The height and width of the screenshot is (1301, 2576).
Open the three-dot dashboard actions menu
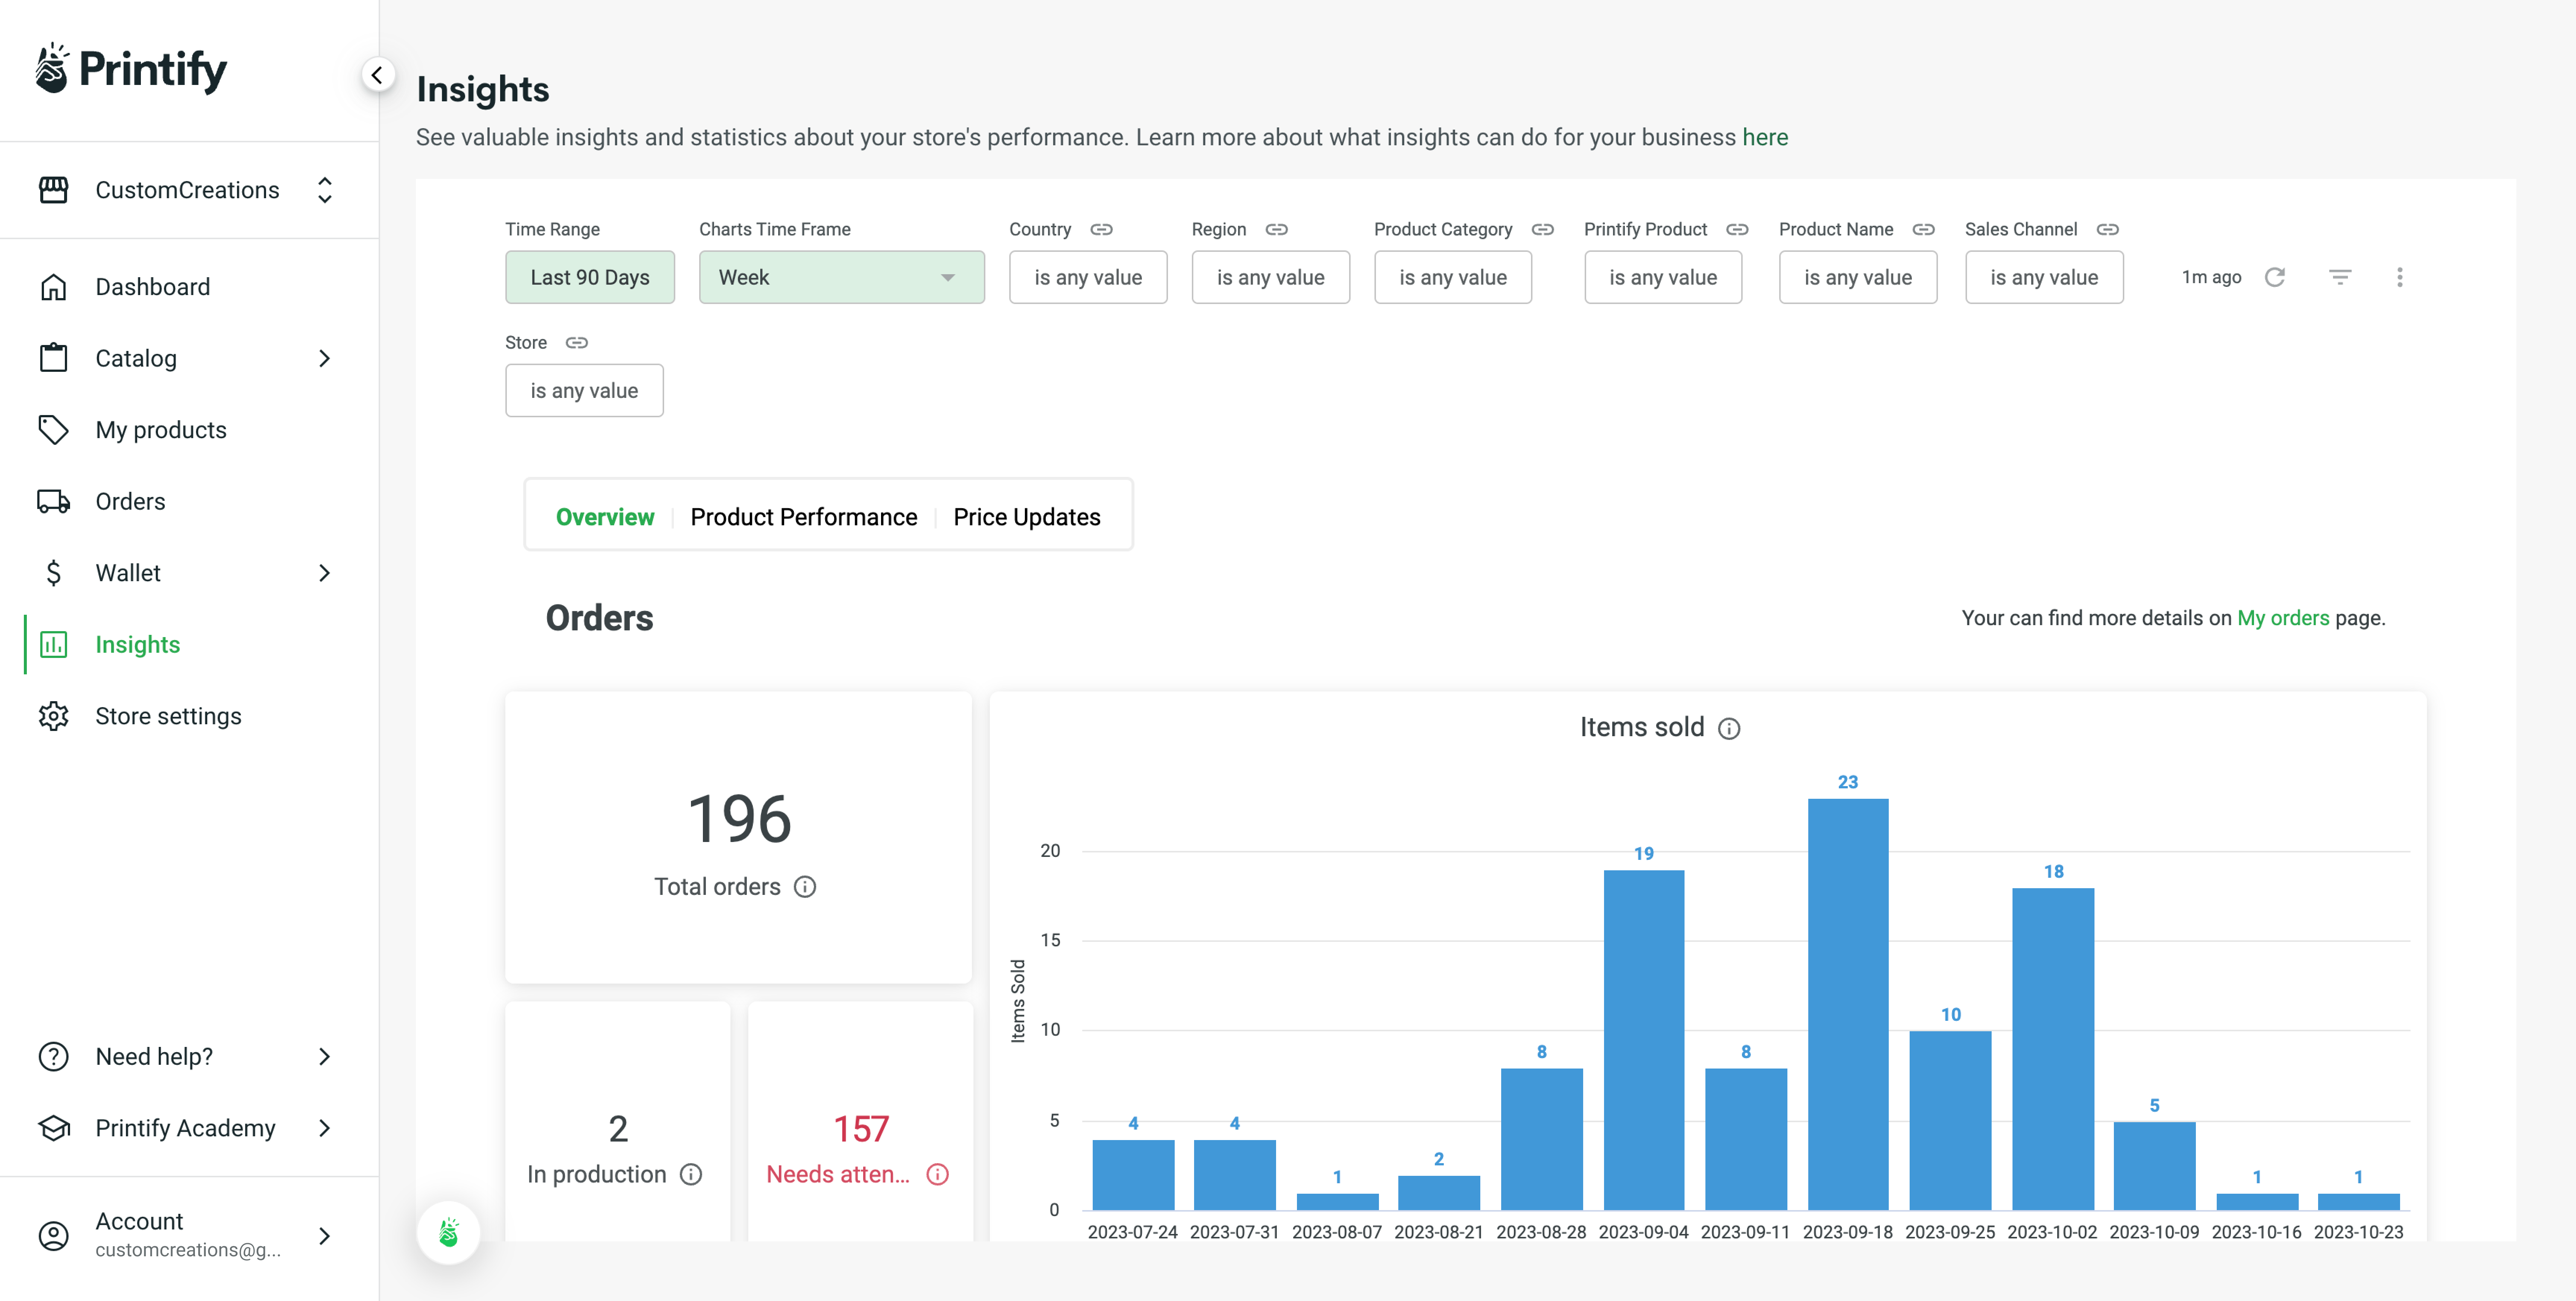click(2400, 277)
